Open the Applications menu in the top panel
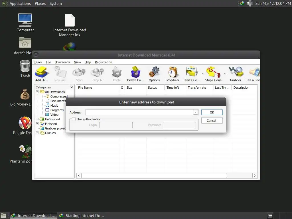The width and height of the screenshot is (292, 219). pyautogui.click(x=20, y=3)
